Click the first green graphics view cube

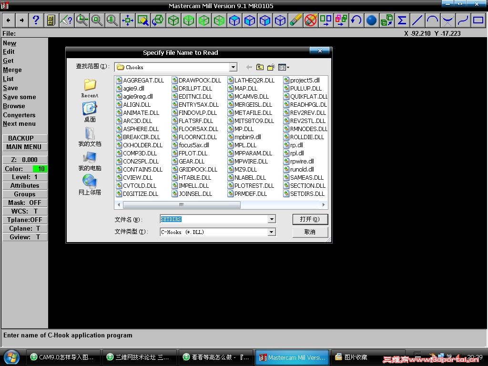[173, 20]
